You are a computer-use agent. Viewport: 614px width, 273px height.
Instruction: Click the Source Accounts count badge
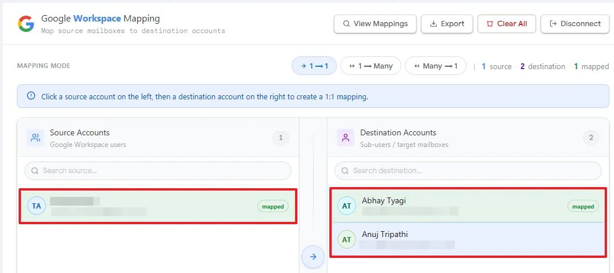[281, 138]
